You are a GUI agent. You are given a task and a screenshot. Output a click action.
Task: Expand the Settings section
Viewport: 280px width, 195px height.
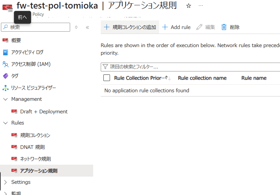[x=6, y=182]
